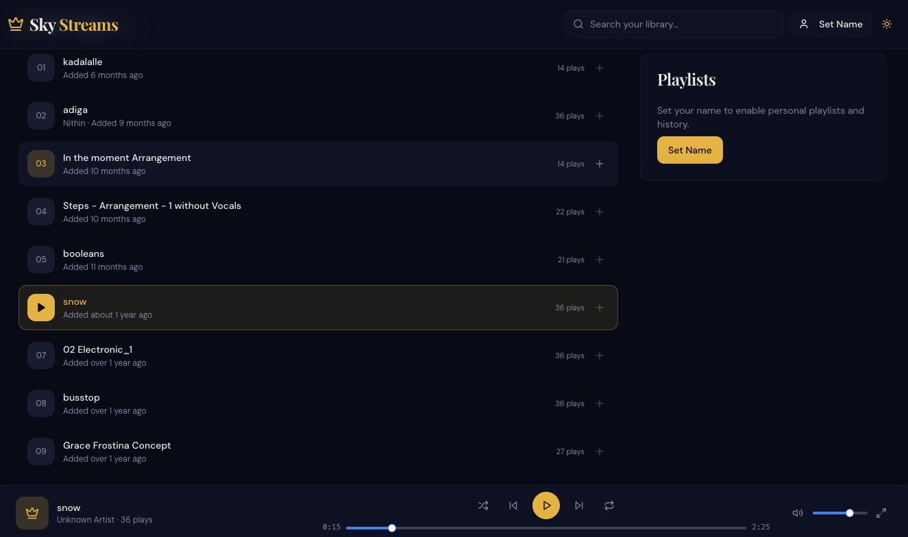The height and width of the screenshot is (537, 908).
Task: Toggle light mode with the sun icon
Action: (887, 23)
